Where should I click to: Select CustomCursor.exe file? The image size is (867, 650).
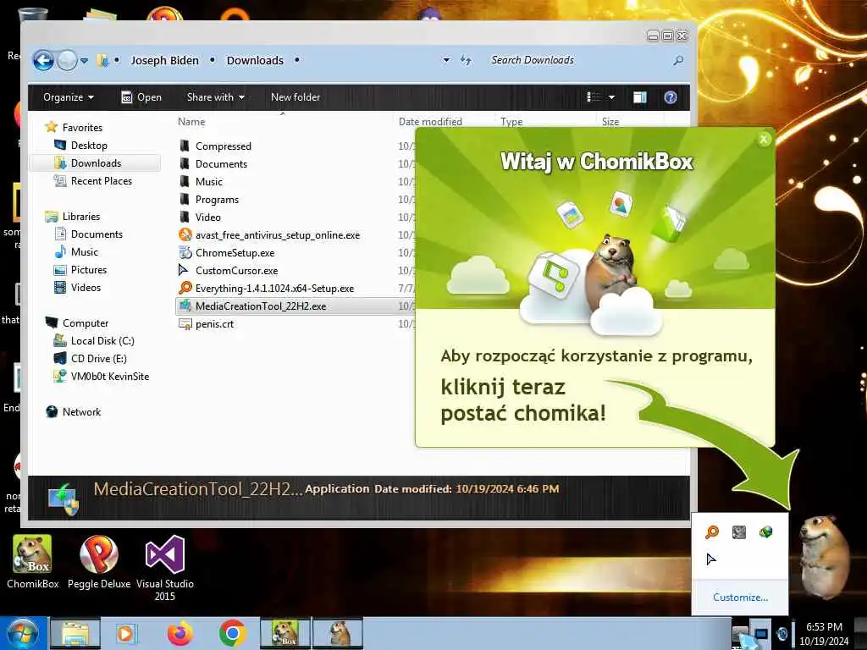point(229,271)
